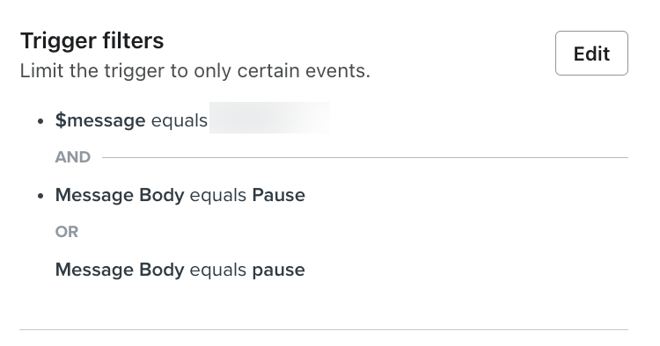Viewport: 660px width, 346px height.
Task: Select the Trigger filters heading
Action: point(92,40)
